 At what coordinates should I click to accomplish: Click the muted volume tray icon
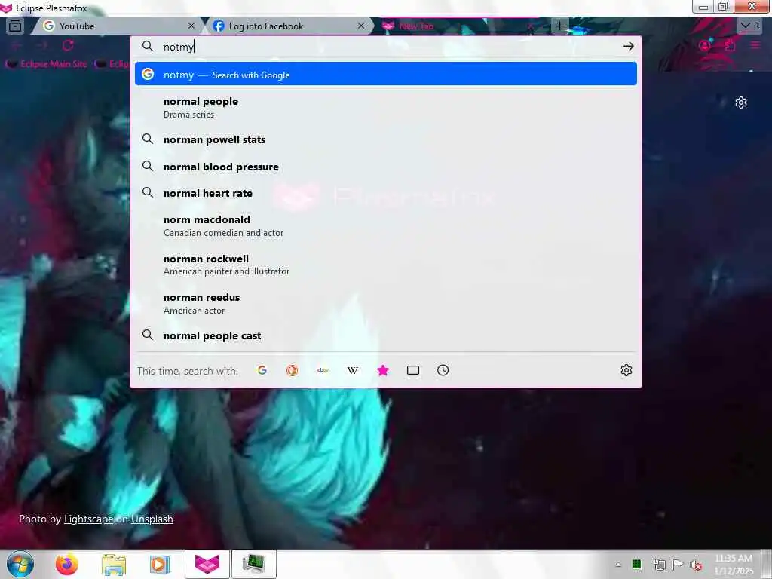click(696, 565)
